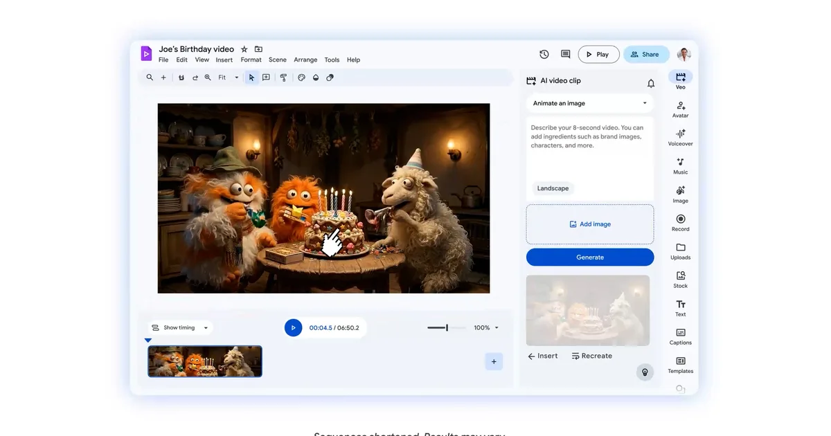Click the Recreate link below the preview
This screenshot has width=831, height=436.
click(x=592, y=355)
